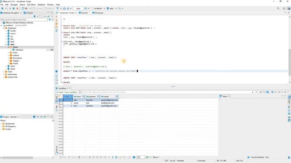This screenshot has height=163, width=291.
Task: Open the transaction mode Auto field
Action: point(78,9)
